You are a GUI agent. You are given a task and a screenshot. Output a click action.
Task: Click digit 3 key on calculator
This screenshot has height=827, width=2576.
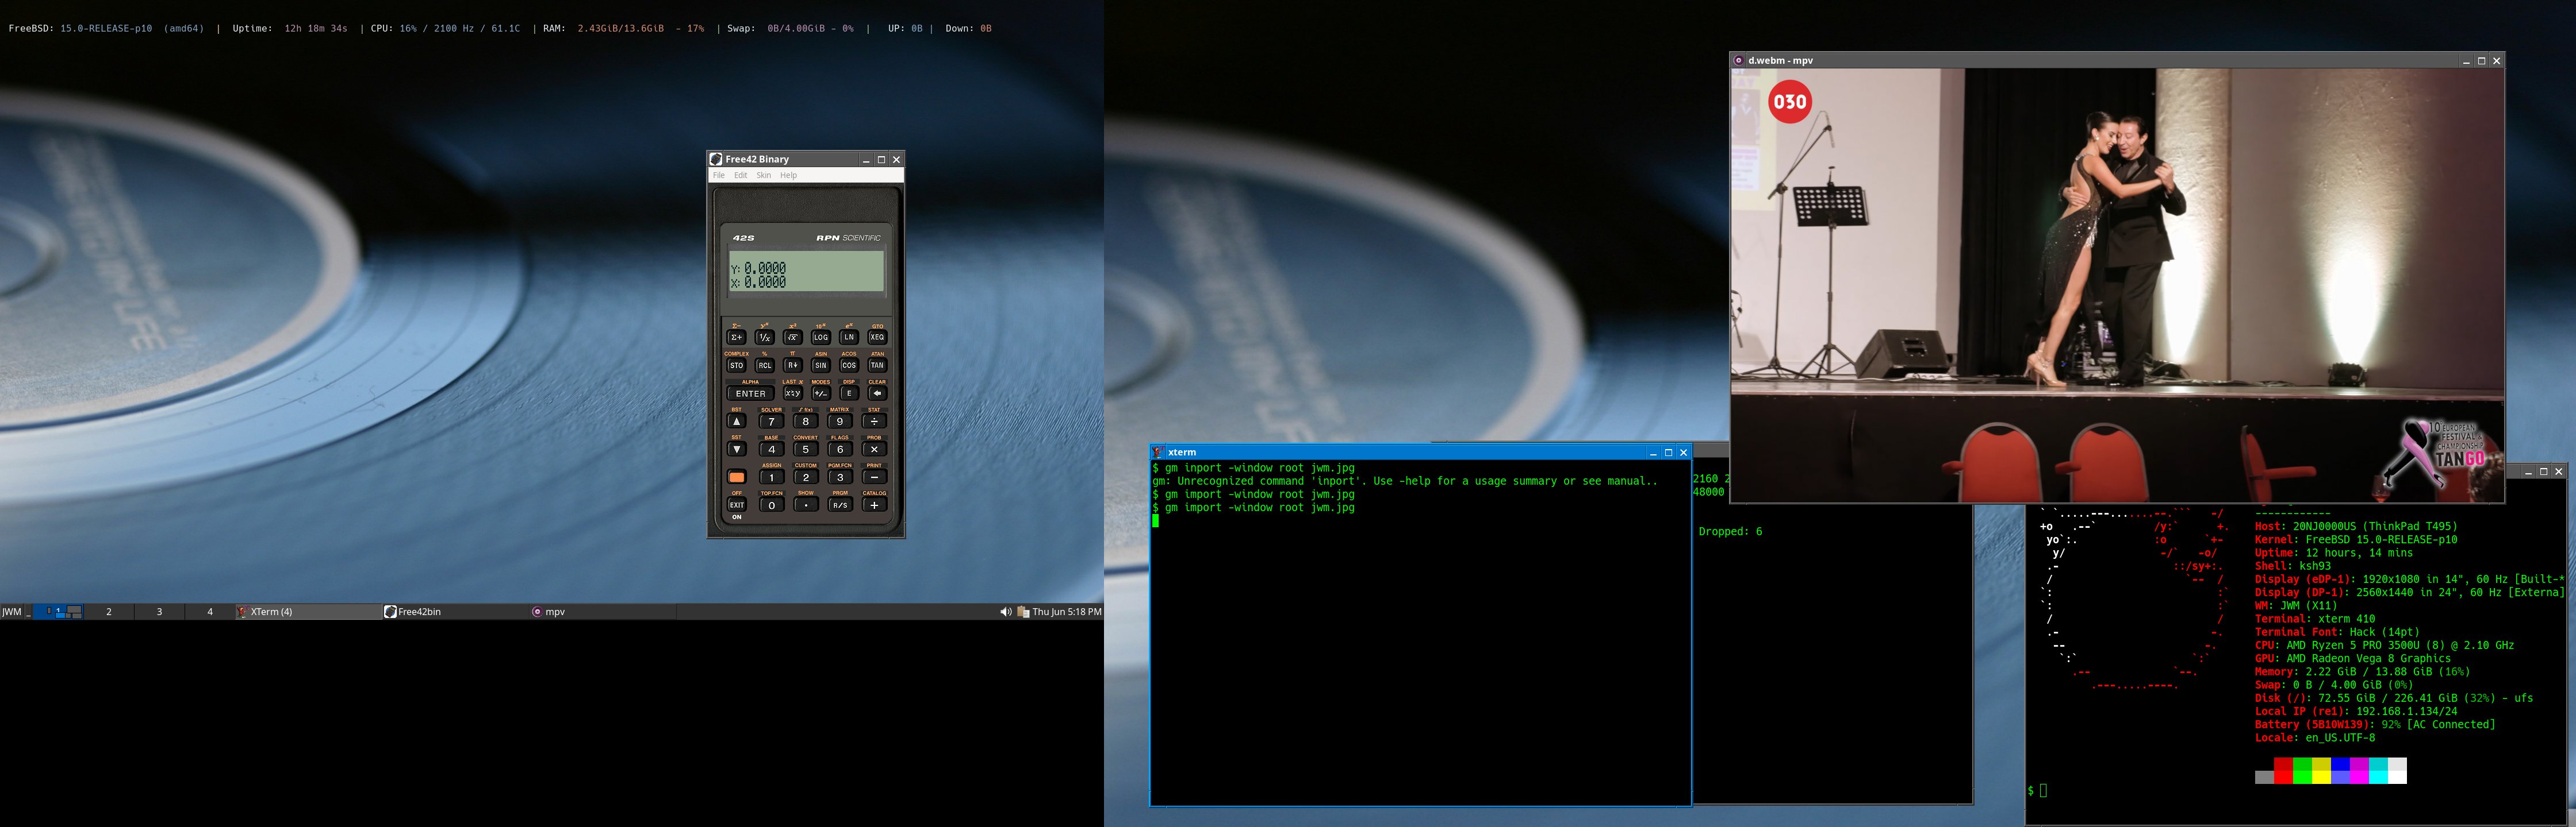click(840, 477)
